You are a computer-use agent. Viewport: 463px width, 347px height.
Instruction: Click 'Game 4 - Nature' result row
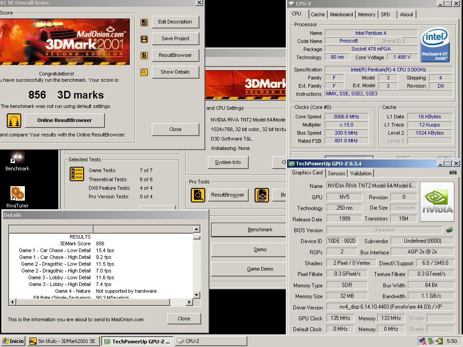tap(100, 291)
